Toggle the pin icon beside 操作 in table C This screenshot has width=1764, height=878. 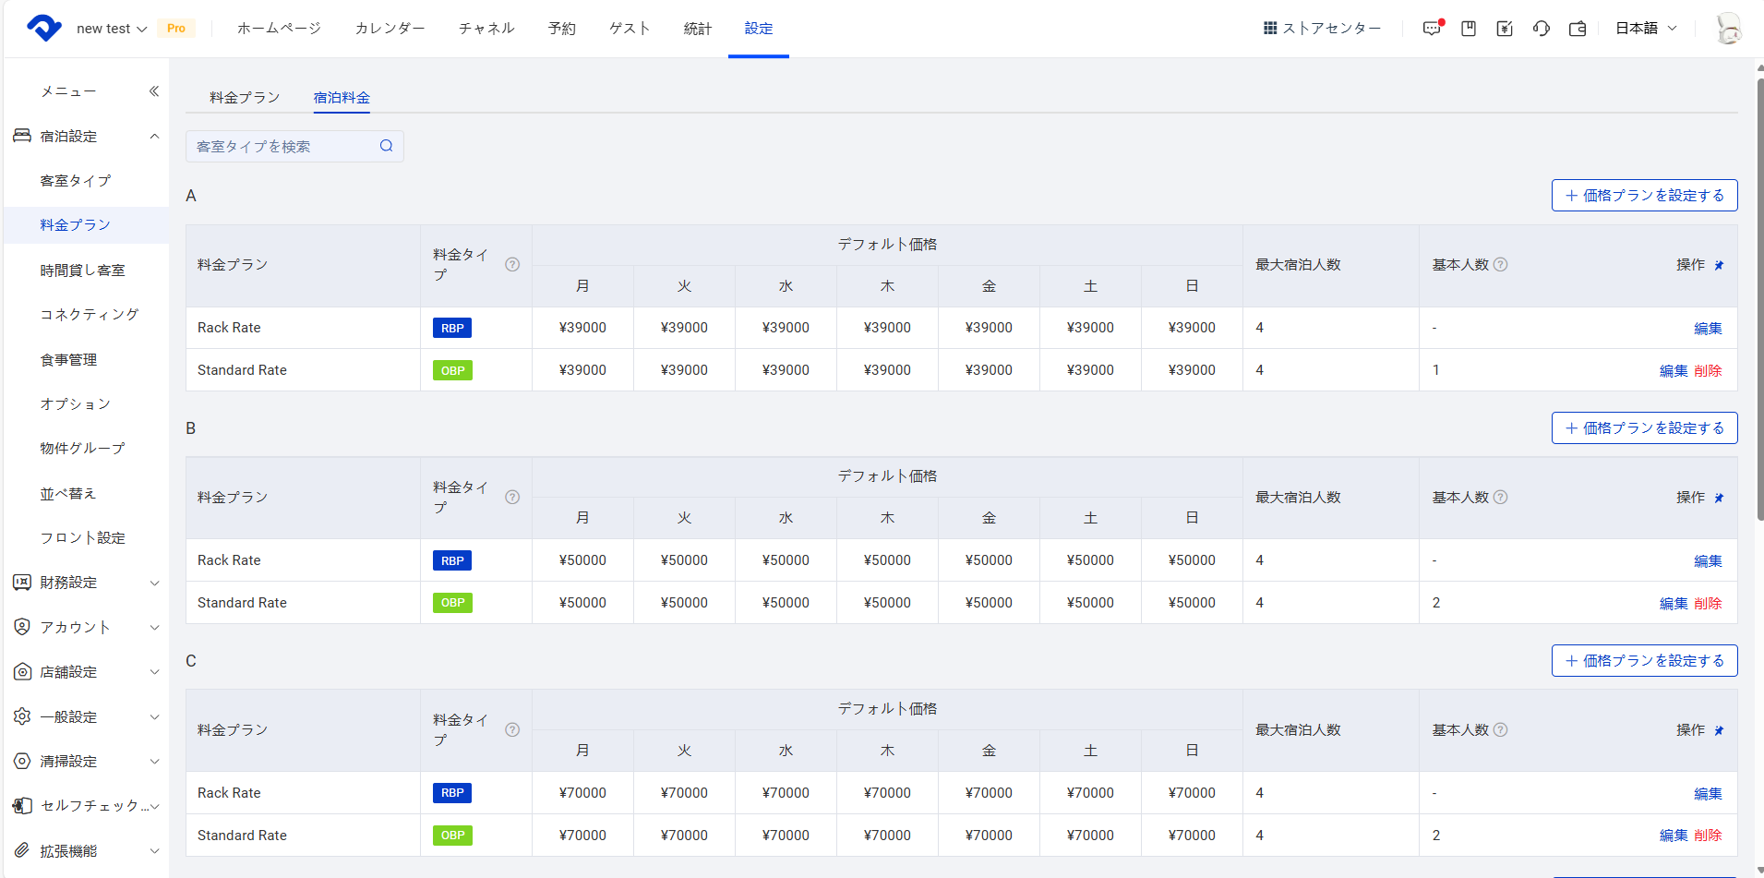click(1719, 731)
